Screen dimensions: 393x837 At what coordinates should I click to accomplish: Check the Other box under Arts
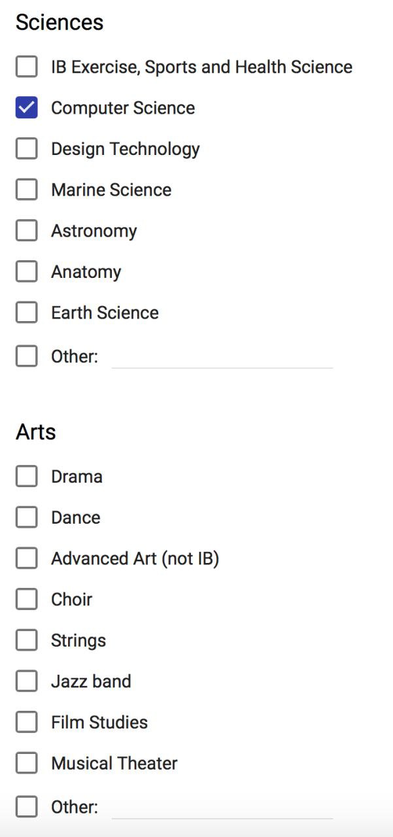(26, 807)
